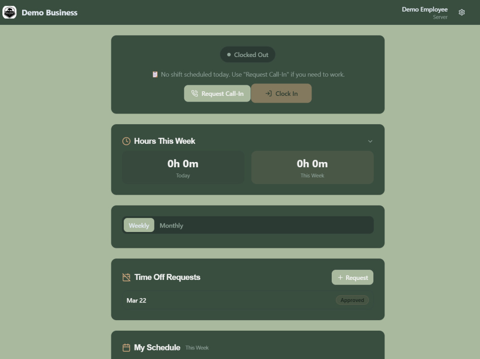Select the This Week hours card

pos(312,167)
